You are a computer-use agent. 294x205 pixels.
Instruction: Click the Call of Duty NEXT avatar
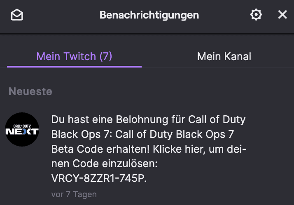[x=22, y=129]
